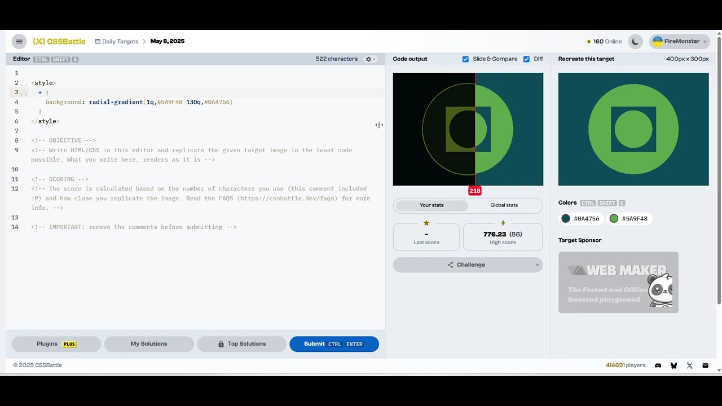Image resolution: width=722 pixels, height=406 pixels.
Task: Click the lock icon in Top Solutions
Action: pos(221,344)
